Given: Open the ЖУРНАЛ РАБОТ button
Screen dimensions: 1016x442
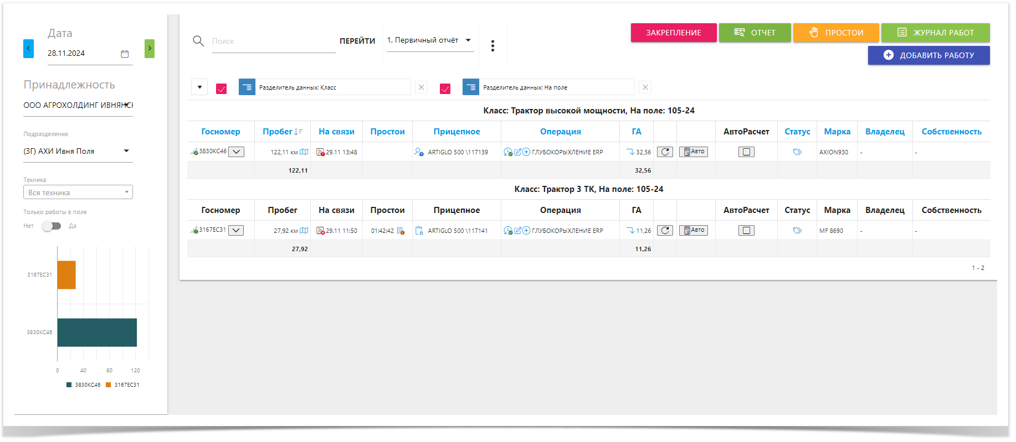Looking at the screenshot, I should [x=935, y=33].
